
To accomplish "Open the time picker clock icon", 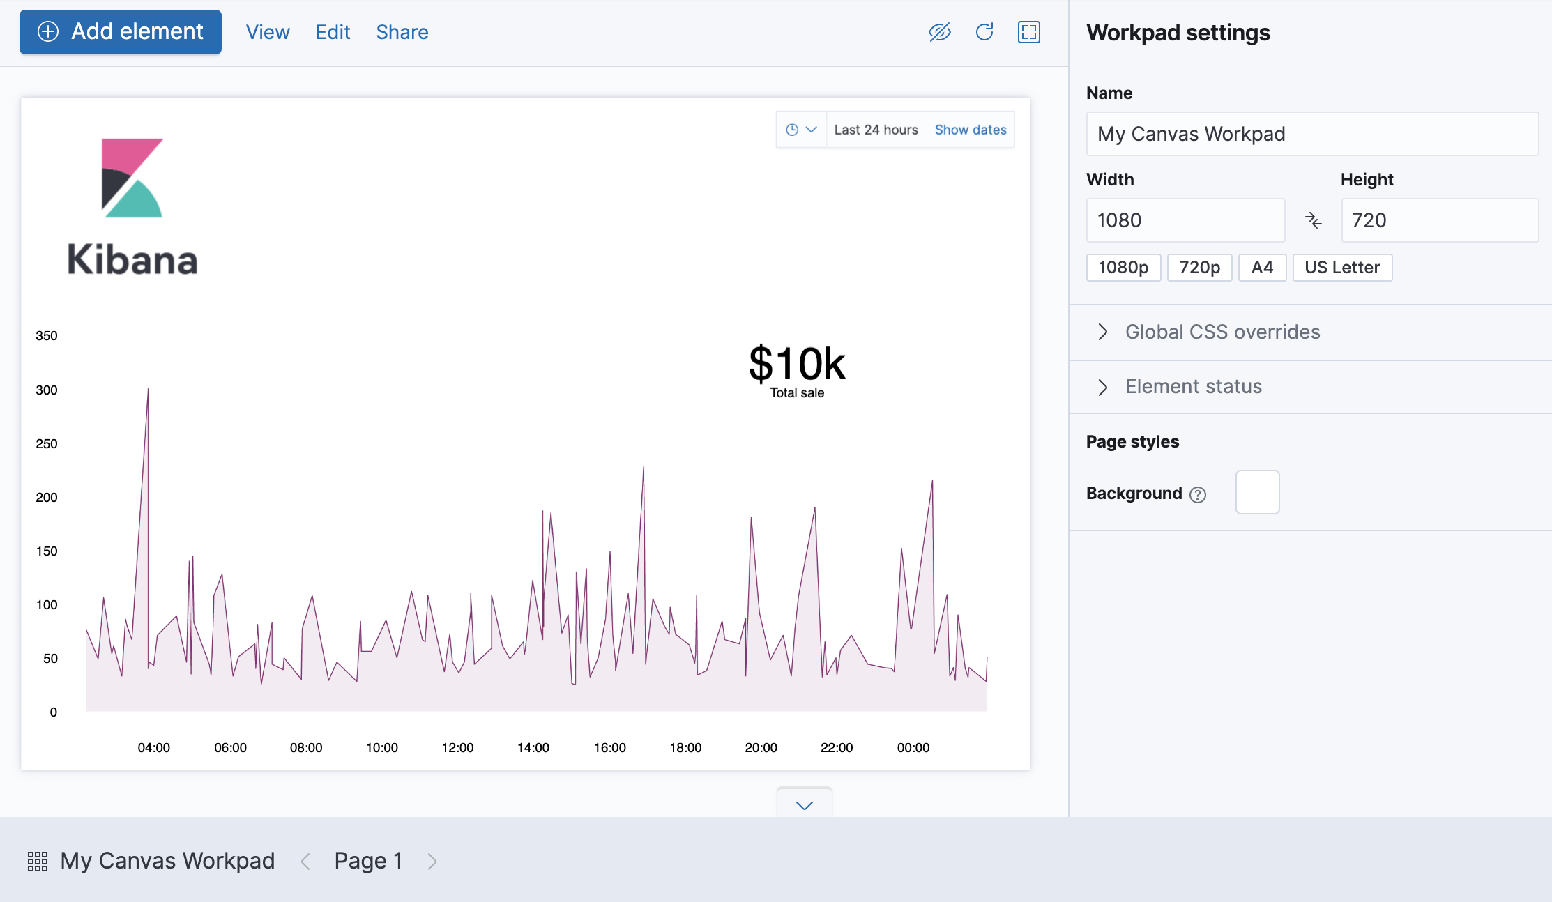I will pos(792,129).
